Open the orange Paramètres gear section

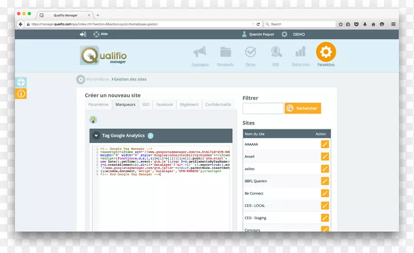click(326, 55)
